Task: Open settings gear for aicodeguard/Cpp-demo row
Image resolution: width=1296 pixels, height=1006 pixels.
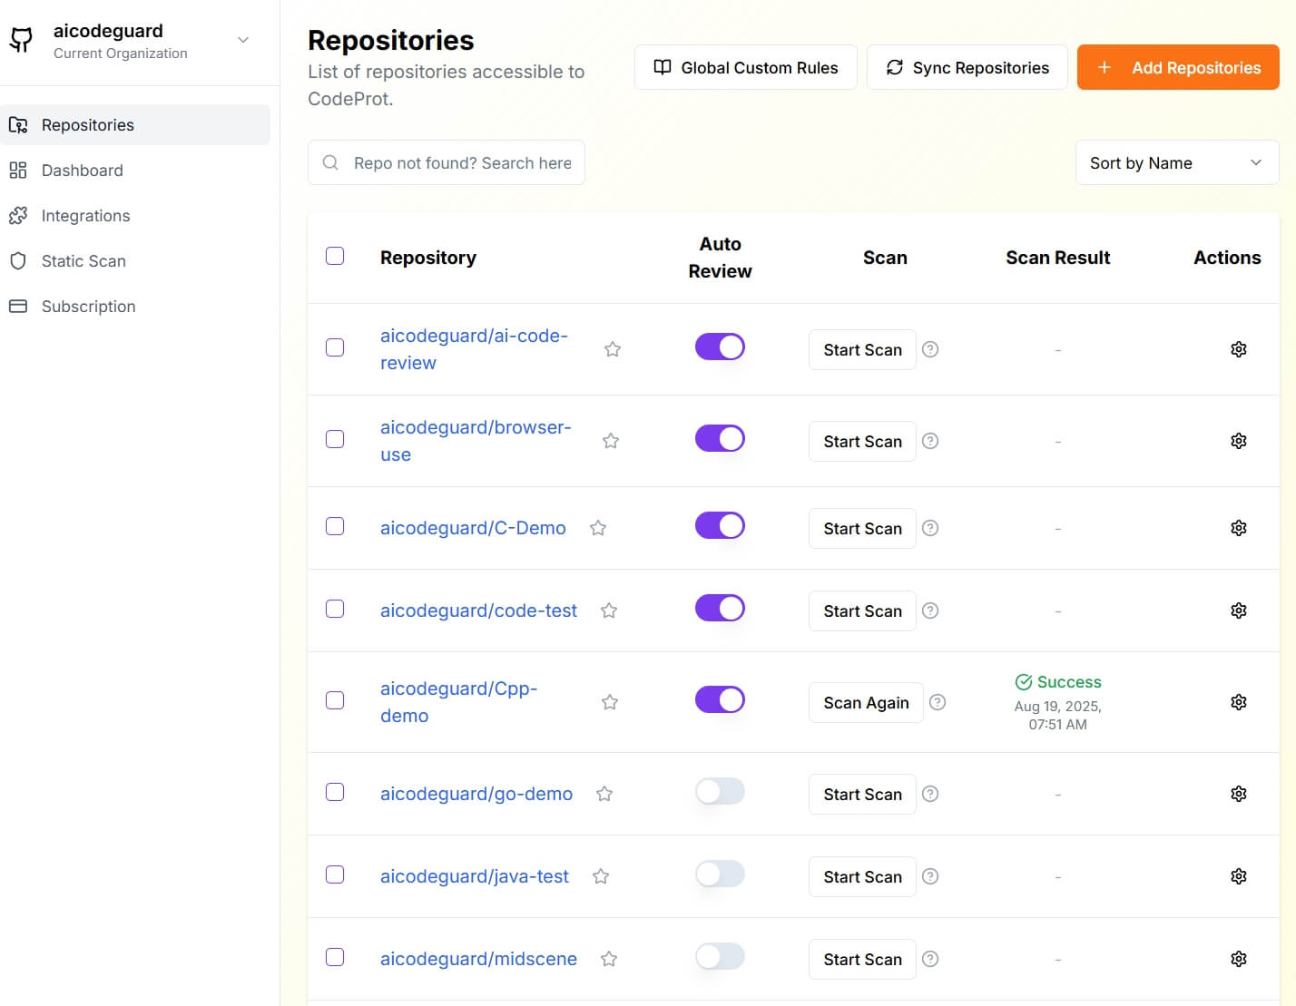Action: 1238,701
